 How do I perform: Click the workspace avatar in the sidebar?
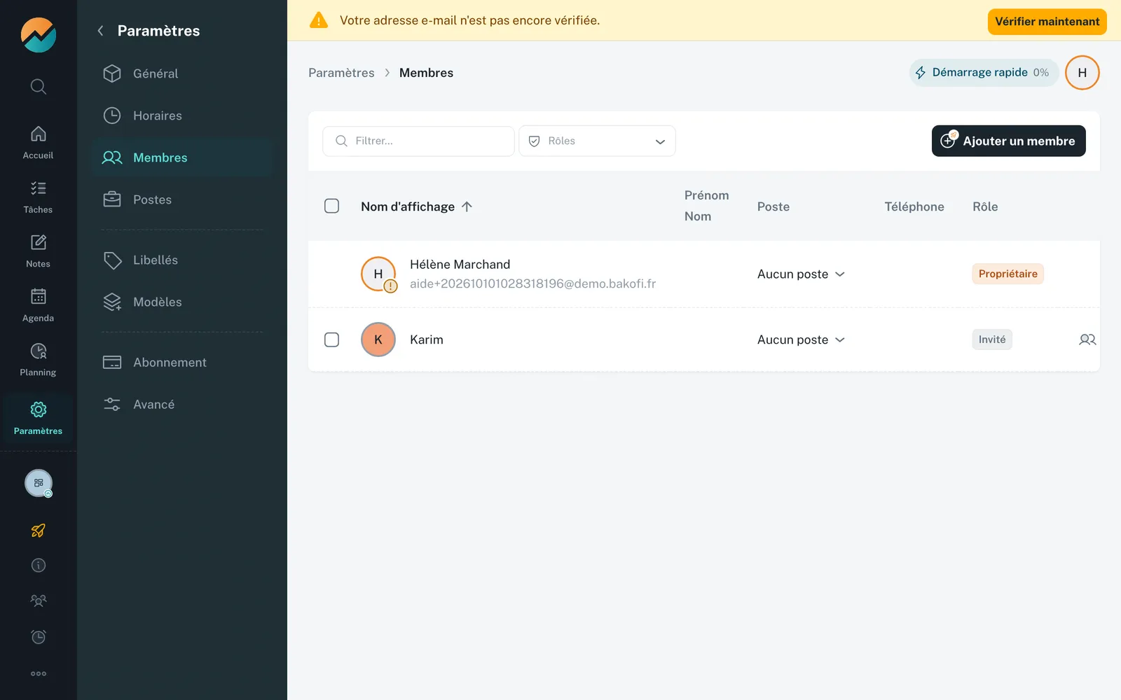pos(39,483)
